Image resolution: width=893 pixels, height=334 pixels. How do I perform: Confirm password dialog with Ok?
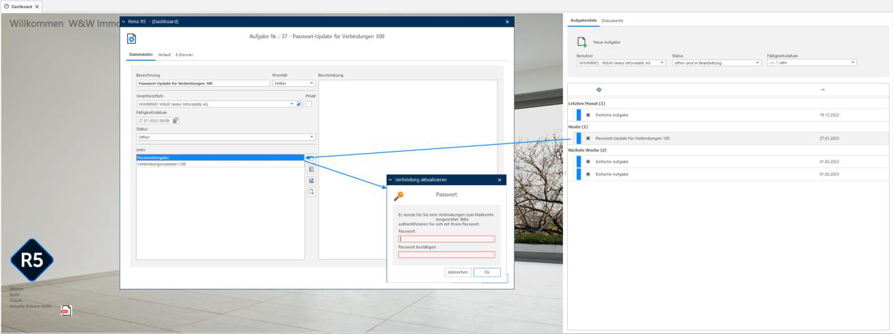point(487,272)
